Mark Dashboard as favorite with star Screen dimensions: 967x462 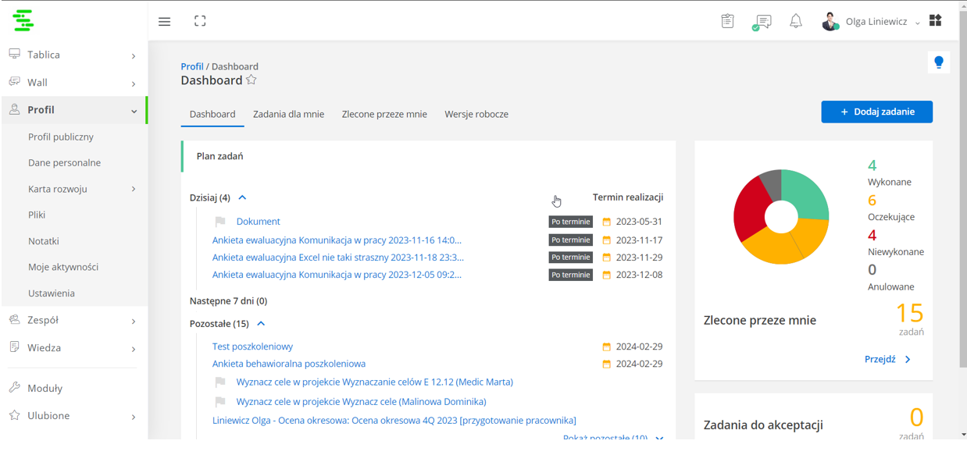252,80
